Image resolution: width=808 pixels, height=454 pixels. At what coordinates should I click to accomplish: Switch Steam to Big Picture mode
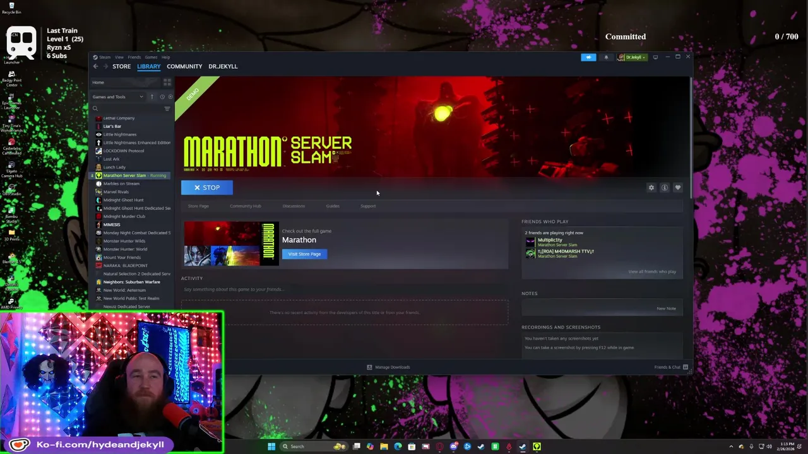point(655,57)
